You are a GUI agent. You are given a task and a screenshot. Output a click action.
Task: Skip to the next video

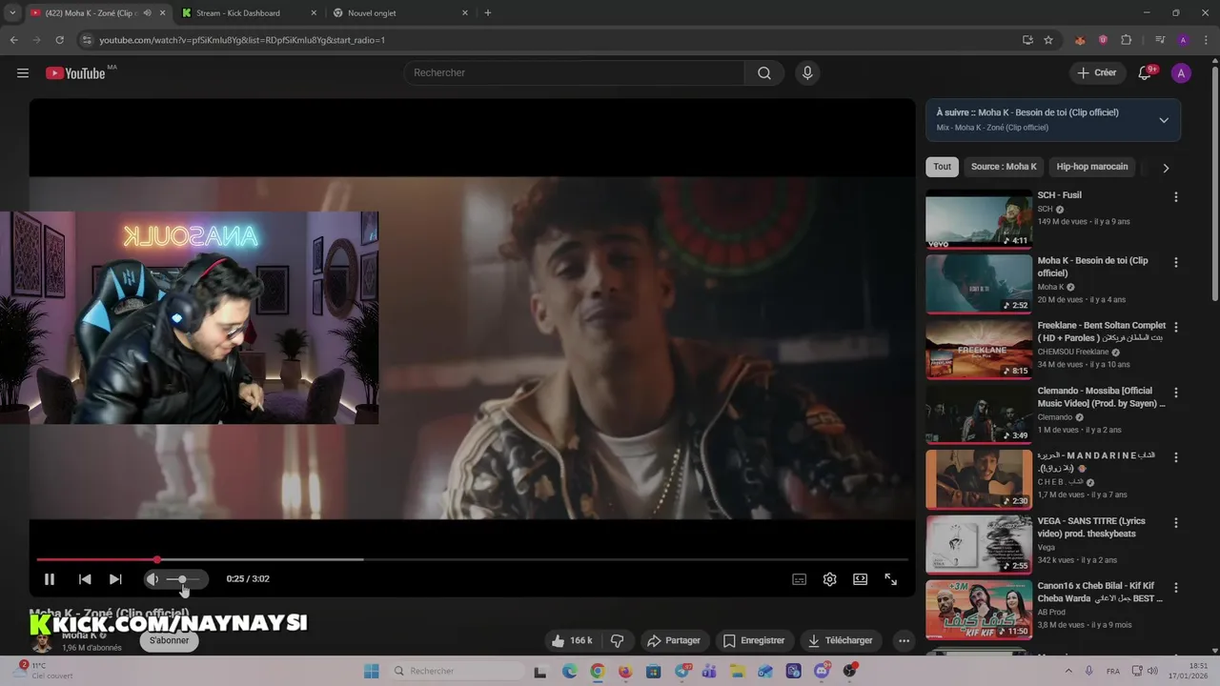(115, 579)
